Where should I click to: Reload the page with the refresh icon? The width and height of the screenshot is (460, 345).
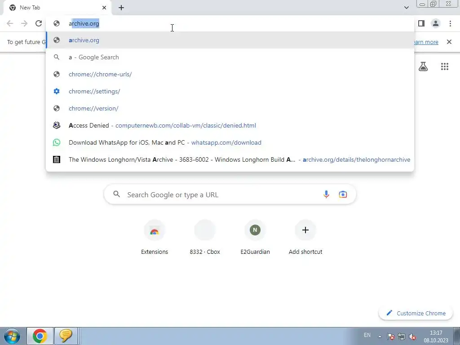[x=39, y=23]
